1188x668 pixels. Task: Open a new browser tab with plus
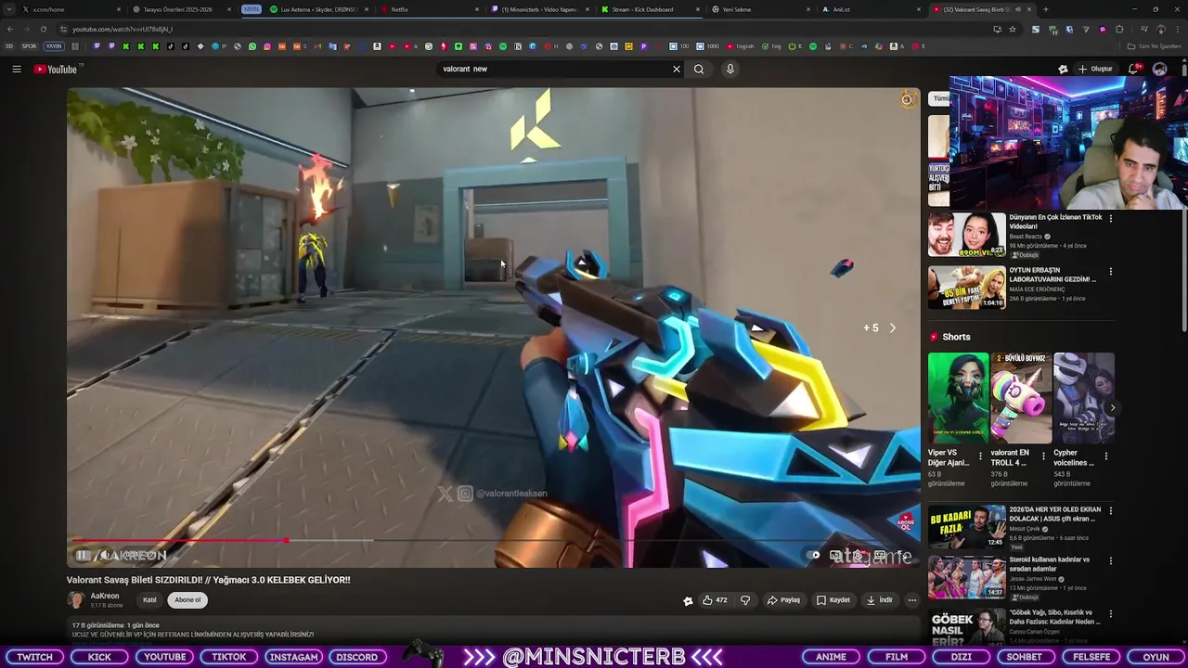point(1045,9)
